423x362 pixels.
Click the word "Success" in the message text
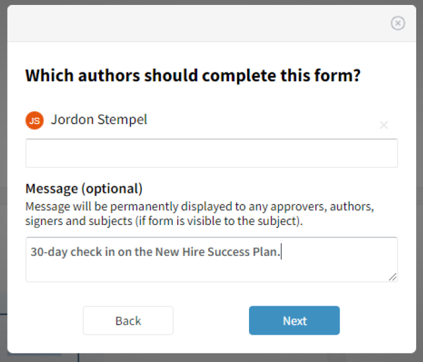pos(229,252)
